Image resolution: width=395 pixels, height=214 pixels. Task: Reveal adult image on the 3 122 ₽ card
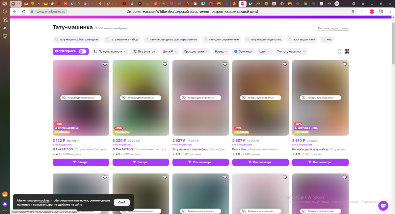81,98
